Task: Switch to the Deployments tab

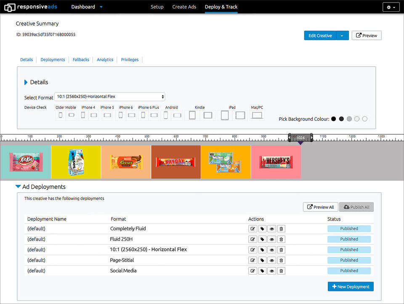Action: point(53,59)
